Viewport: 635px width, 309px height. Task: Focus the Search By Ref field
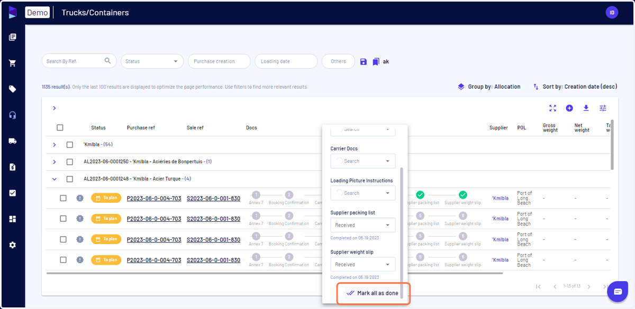point(79,61)
